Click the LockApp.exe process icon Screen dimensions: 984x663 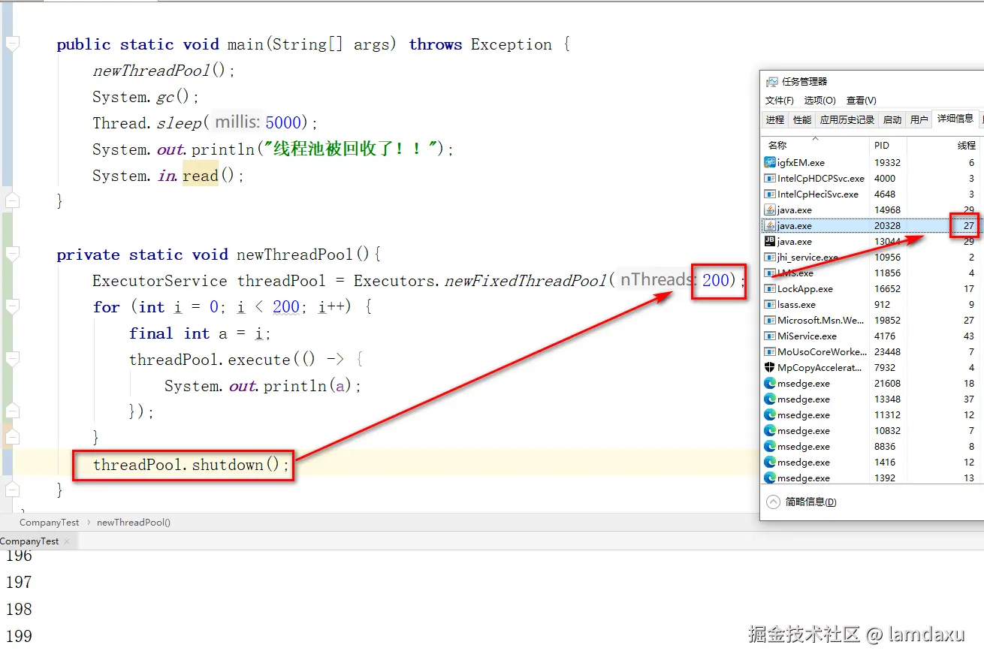770,288
